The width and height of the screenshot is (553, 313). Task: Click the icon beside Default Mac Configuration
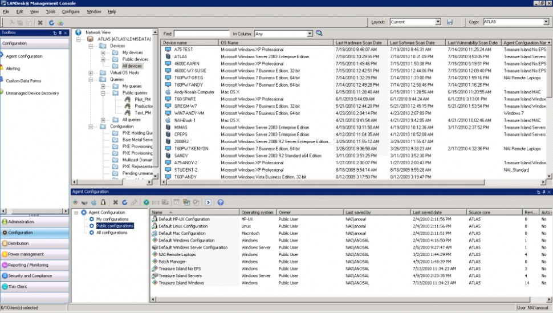pos(154,233)
